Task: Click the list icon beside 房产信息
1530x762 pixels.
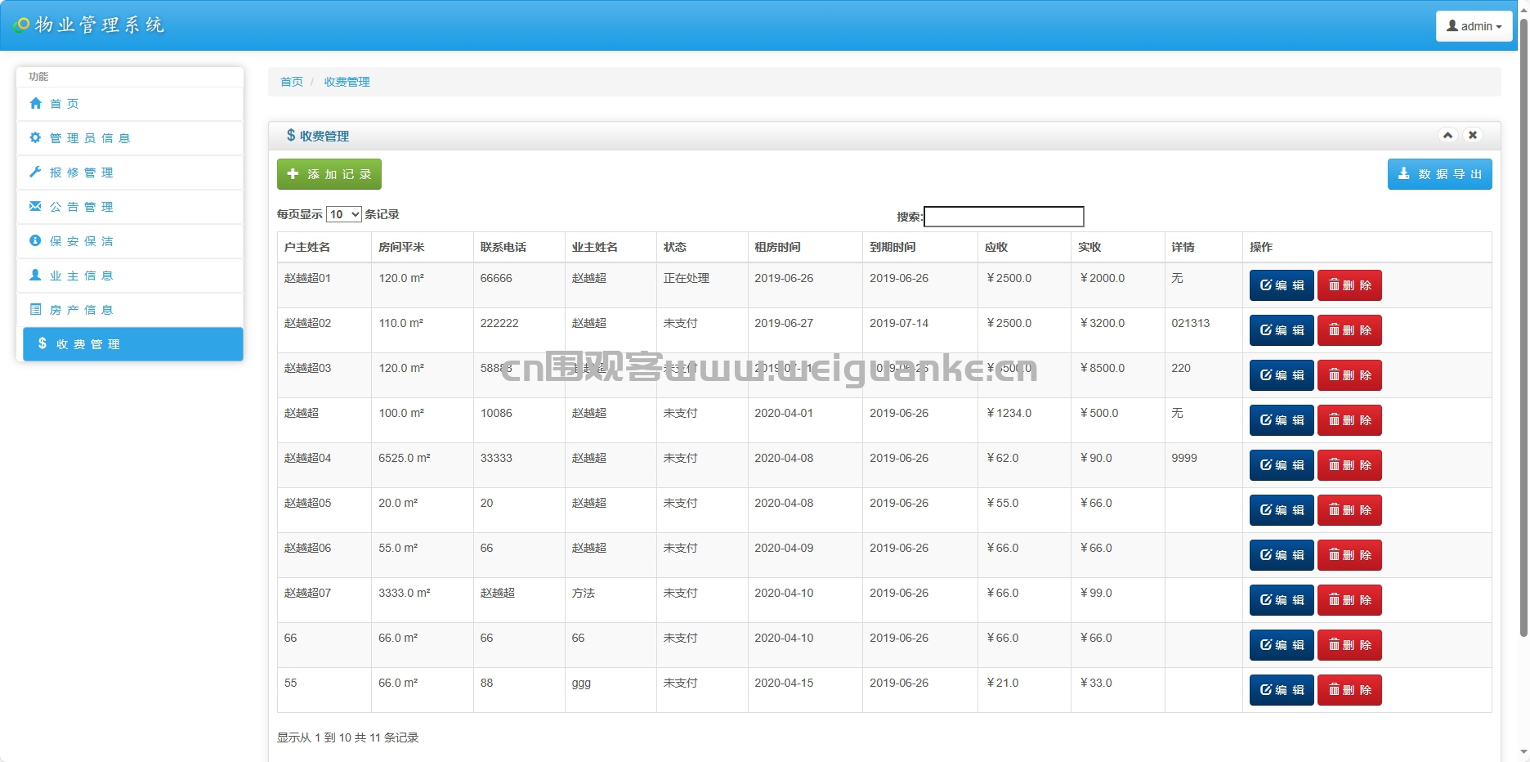Action: (35, 309)
